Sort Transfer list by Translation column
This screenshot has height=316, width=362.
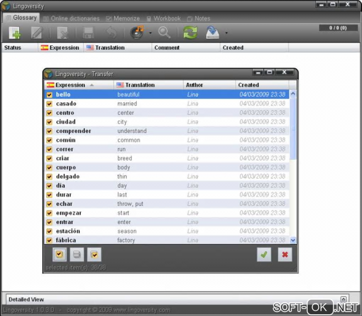[148, 85]
